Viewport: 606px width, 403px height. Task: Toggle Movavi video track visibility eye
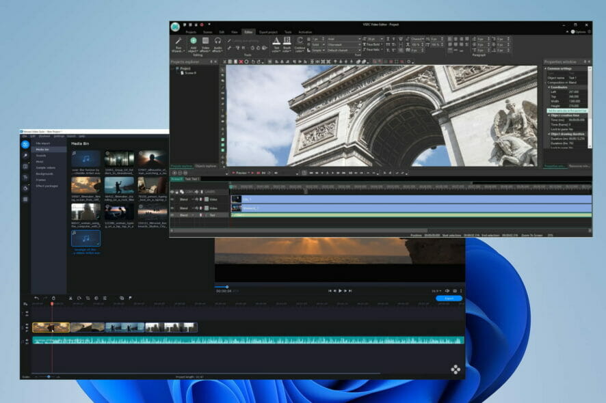pos(27,324)
